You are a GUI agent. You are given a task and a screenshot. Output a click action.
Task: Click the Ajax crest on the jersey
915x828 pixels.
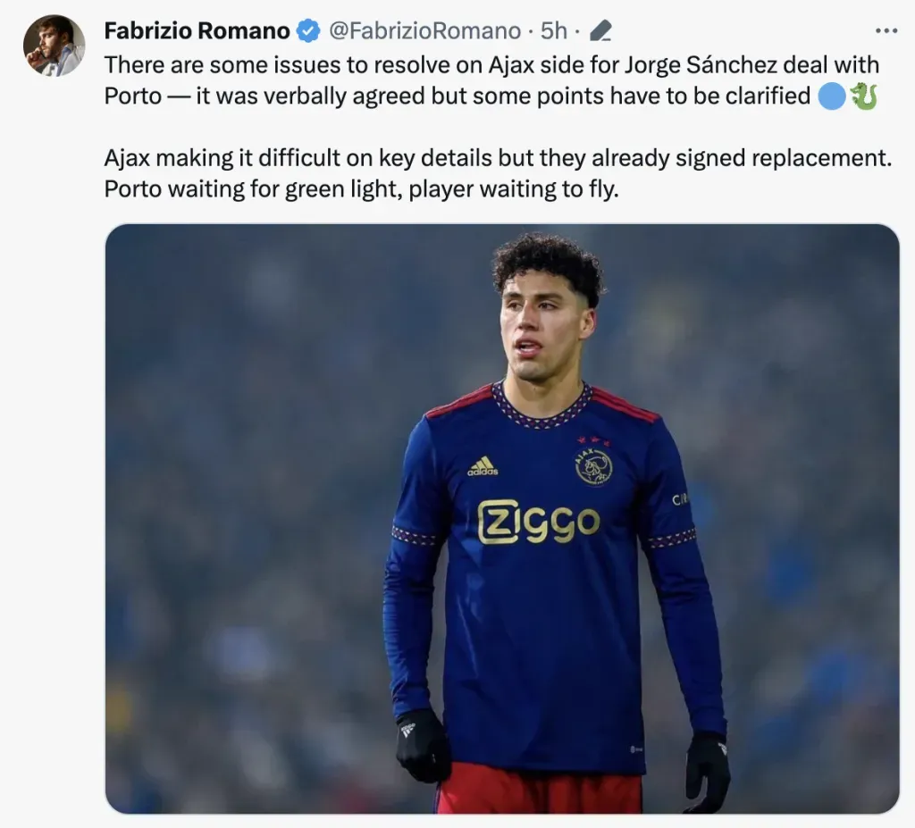click(x=593, y=465)
